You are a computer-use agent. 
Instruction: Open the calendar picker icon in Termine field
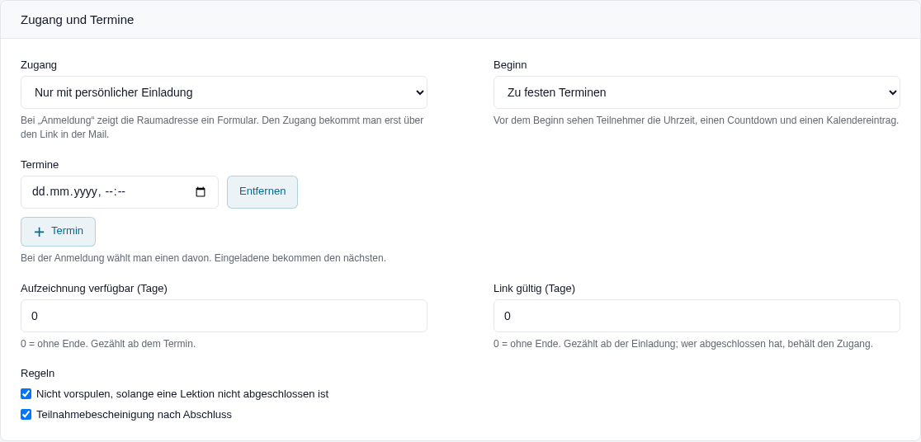201,192
